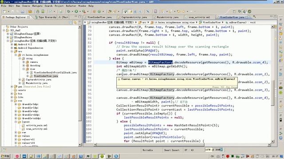This screenshot has height=159, width=284.
Task: Click ViewfinderView in the editor breadcrumb
Action: (211, 23)
